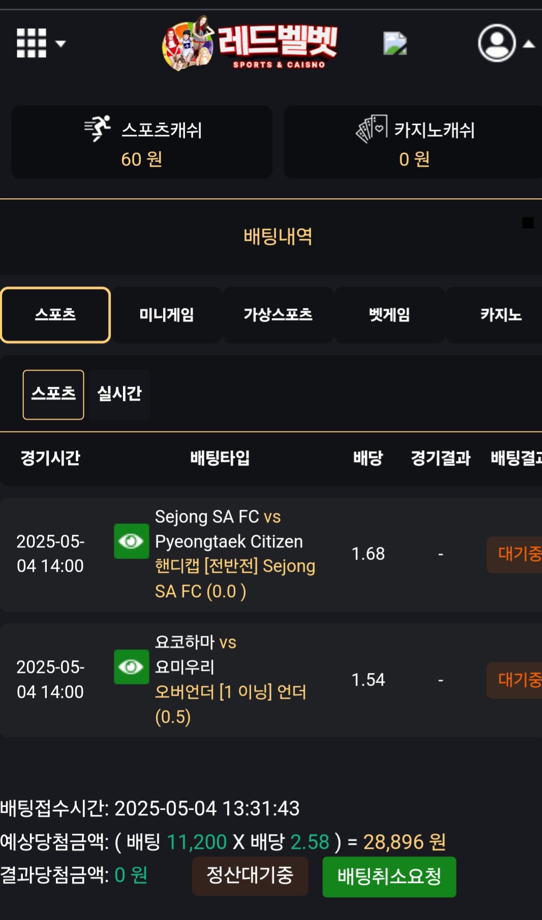Screen dimensions: 542x920
Task: Click the 레드벨벳 Sports & Casino logo
Action: coord(250,43)
